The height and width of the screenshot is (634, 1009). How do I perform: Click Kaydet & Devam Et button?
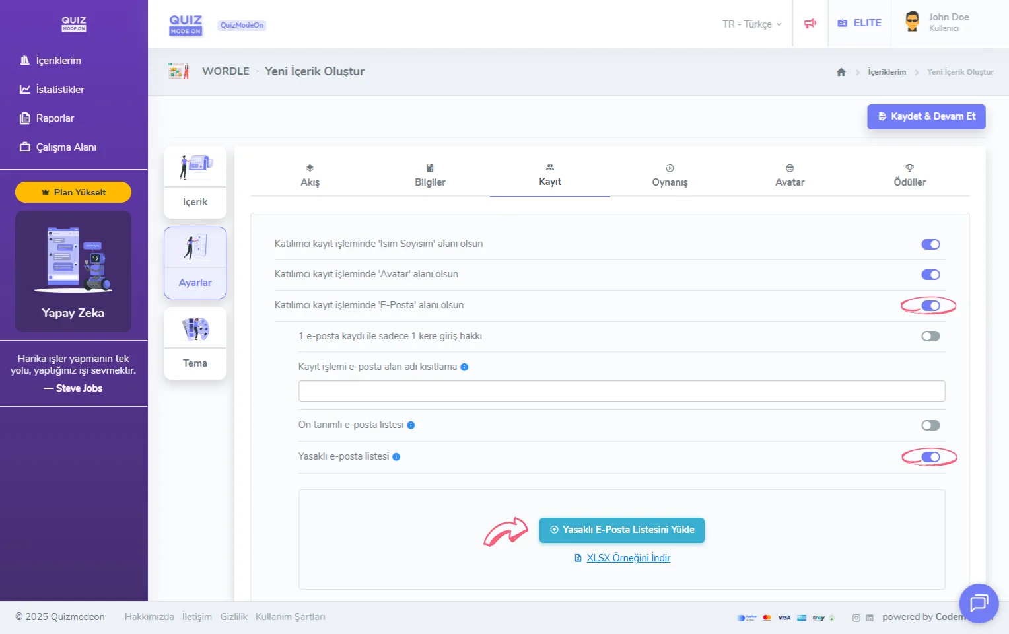pos(926,116)
